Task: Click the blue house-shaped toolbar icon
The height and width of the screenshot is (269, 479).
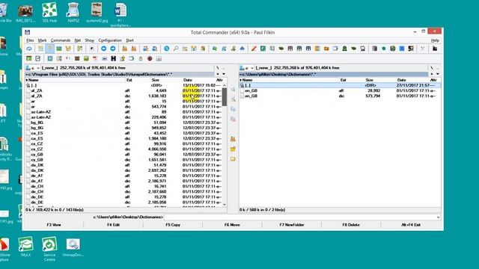Action: [242, 49]
